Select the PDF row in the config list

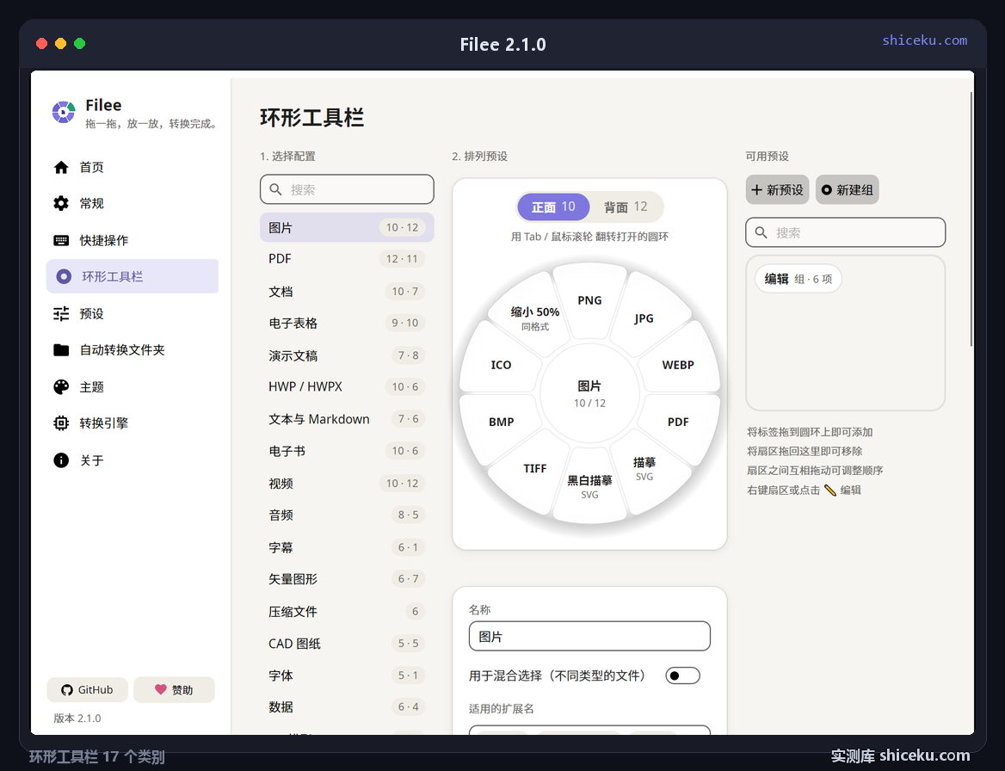click(347, 259)
